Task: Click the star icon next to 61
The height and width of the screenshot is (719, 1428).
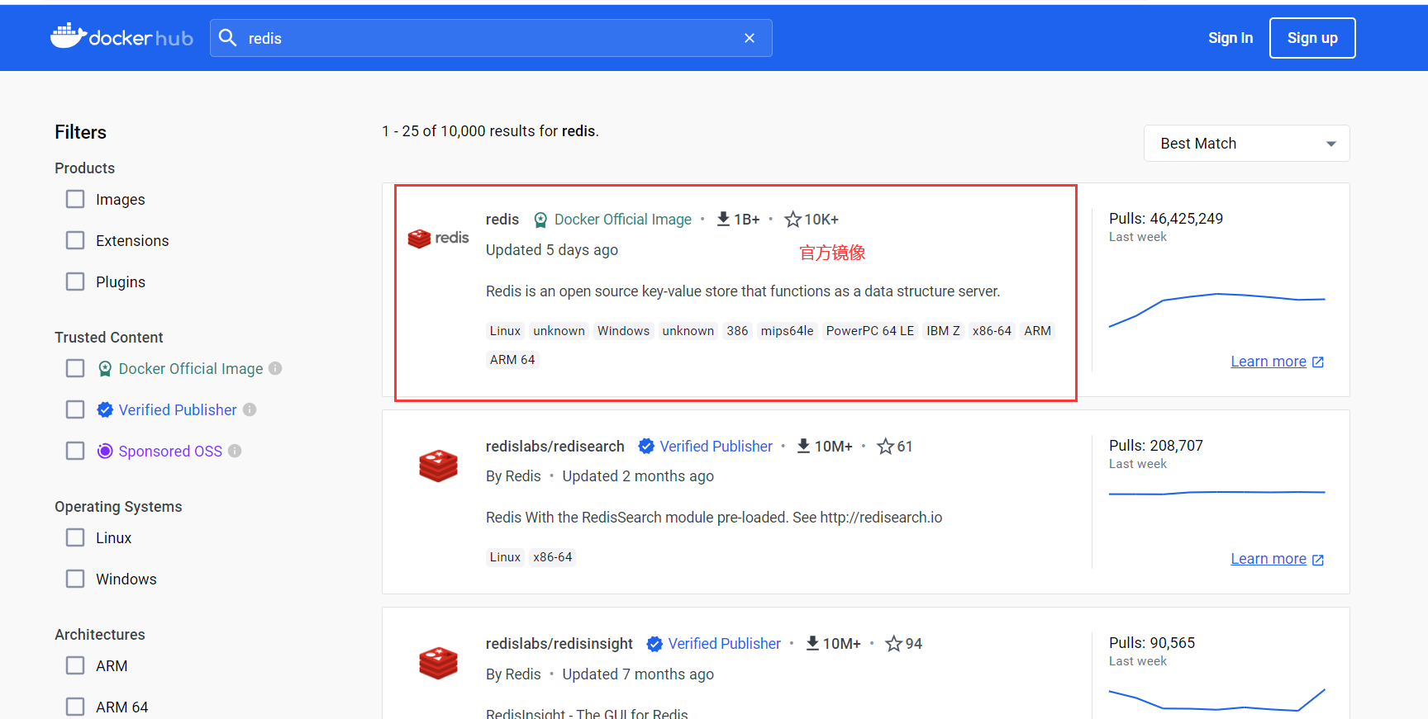Action: [x=885, y=447]
